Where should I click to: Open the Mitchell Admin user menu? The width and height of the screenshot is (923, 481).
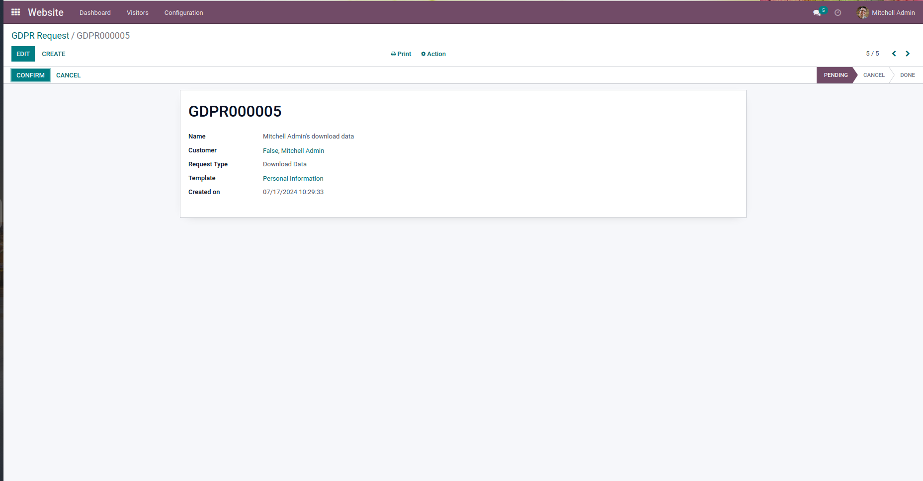pyautogui.click(x=886, y=13)
